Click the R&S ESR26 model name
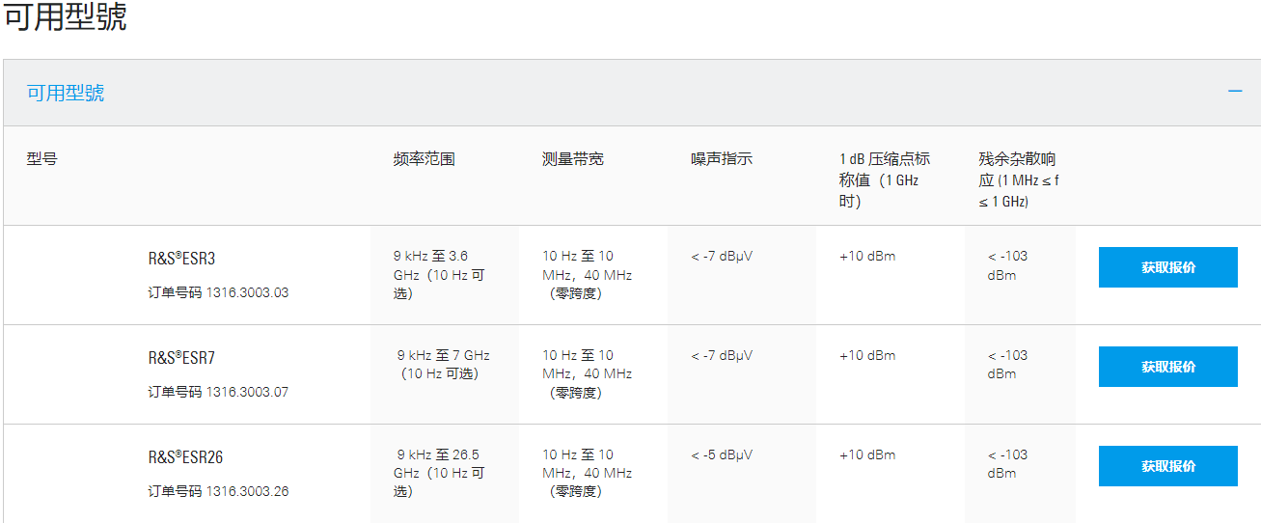Image resolution: width=1261 pixels, height=523 pixels. coord(185,457)
